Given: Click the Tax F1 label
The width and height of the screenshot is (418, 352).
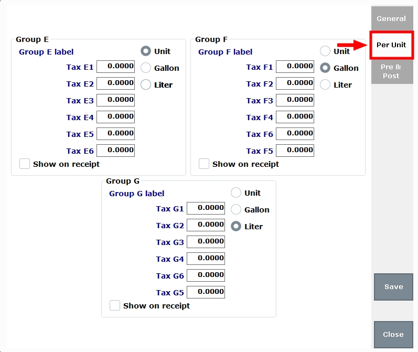Looking at the screenshot, I should (260, 67).
